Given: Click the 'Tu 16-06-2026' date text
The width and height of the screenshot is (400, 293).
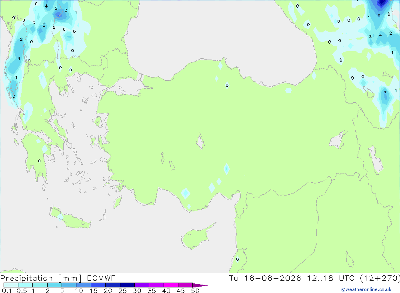Looking at the screenshot, I should (265, 278).
